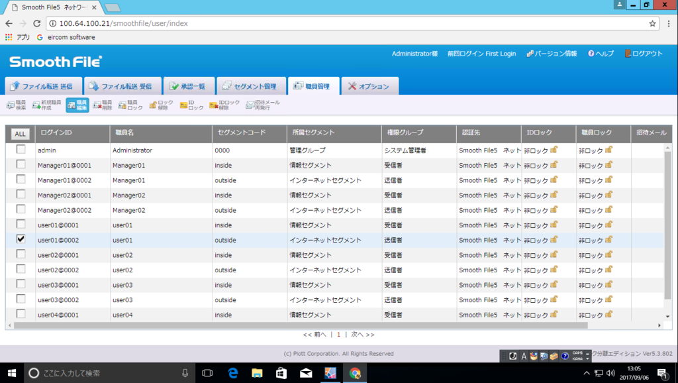
Task: Click the ID lock padlock icon for user01@0002
Action: (x=554, y=239)
